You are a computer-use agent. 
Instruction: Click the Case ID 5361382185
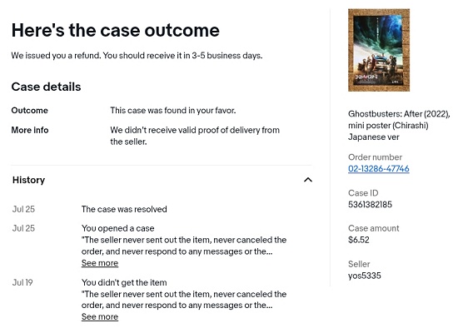[x=370, y=205]
